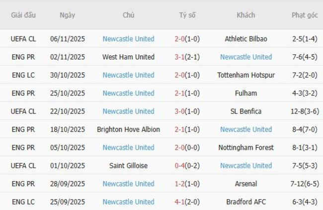
Task: Open the SL Benfica team entry
Action: 245,111
